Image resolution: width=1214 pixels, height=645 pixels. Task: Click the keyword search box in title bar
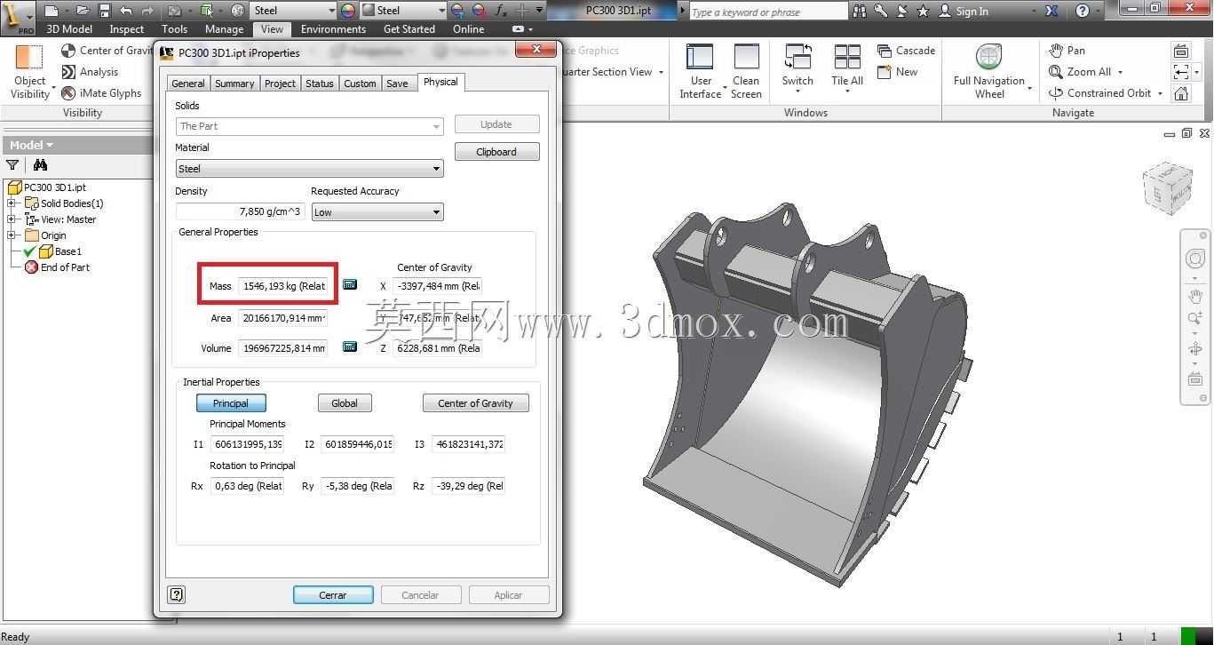[768, 12]
